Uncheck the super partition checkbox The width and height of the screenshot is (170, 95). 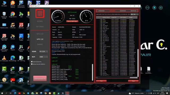click(x=101, y=53)
